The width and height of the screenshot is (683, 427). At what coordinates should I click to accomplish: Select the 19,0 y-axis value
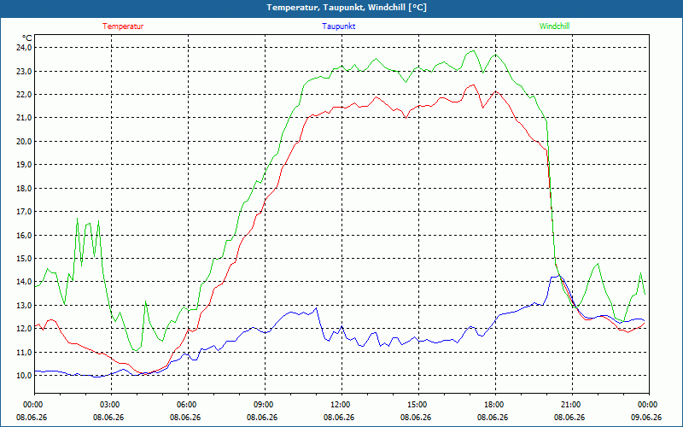24,165
